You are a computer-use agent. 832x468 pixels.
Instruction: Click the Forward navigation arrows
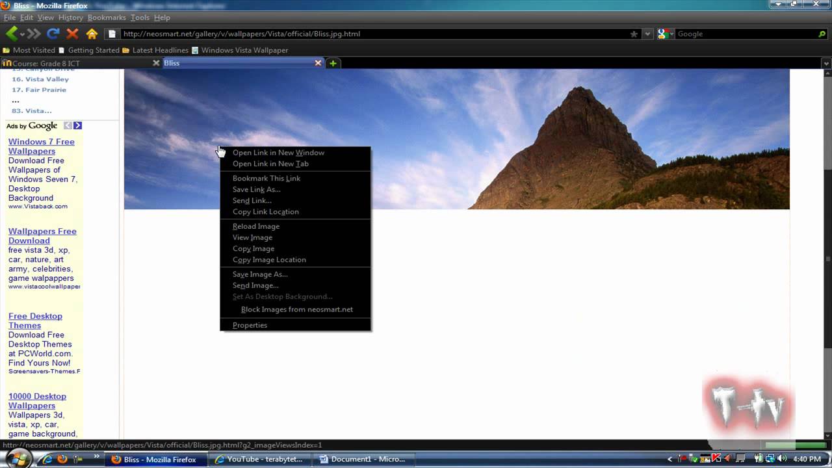[x=34, y=34]
